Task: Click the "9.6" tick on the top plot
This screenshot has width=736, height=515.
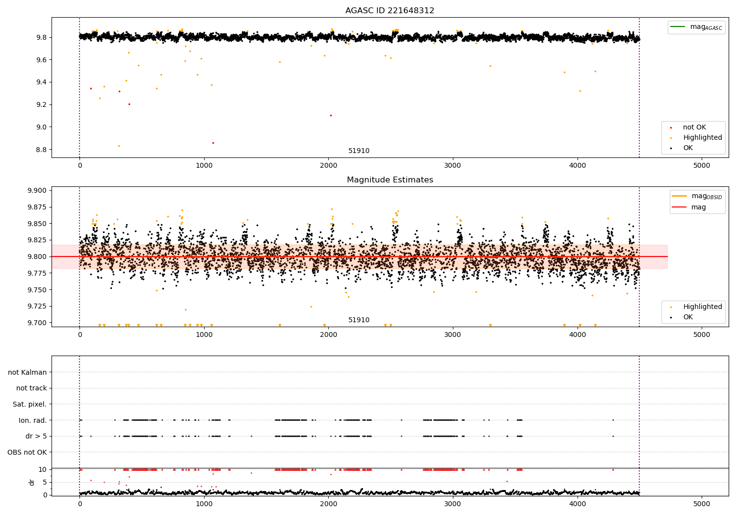Action: (x=41, y=60)
